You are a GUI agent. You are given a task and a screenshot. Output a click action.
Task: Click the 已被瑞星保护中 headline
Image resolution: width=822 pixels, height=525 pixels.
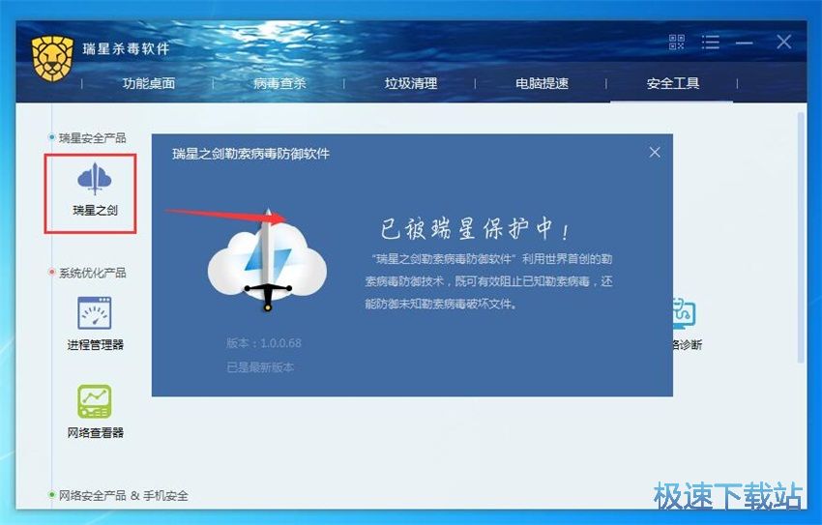click(x=475, y=229)
